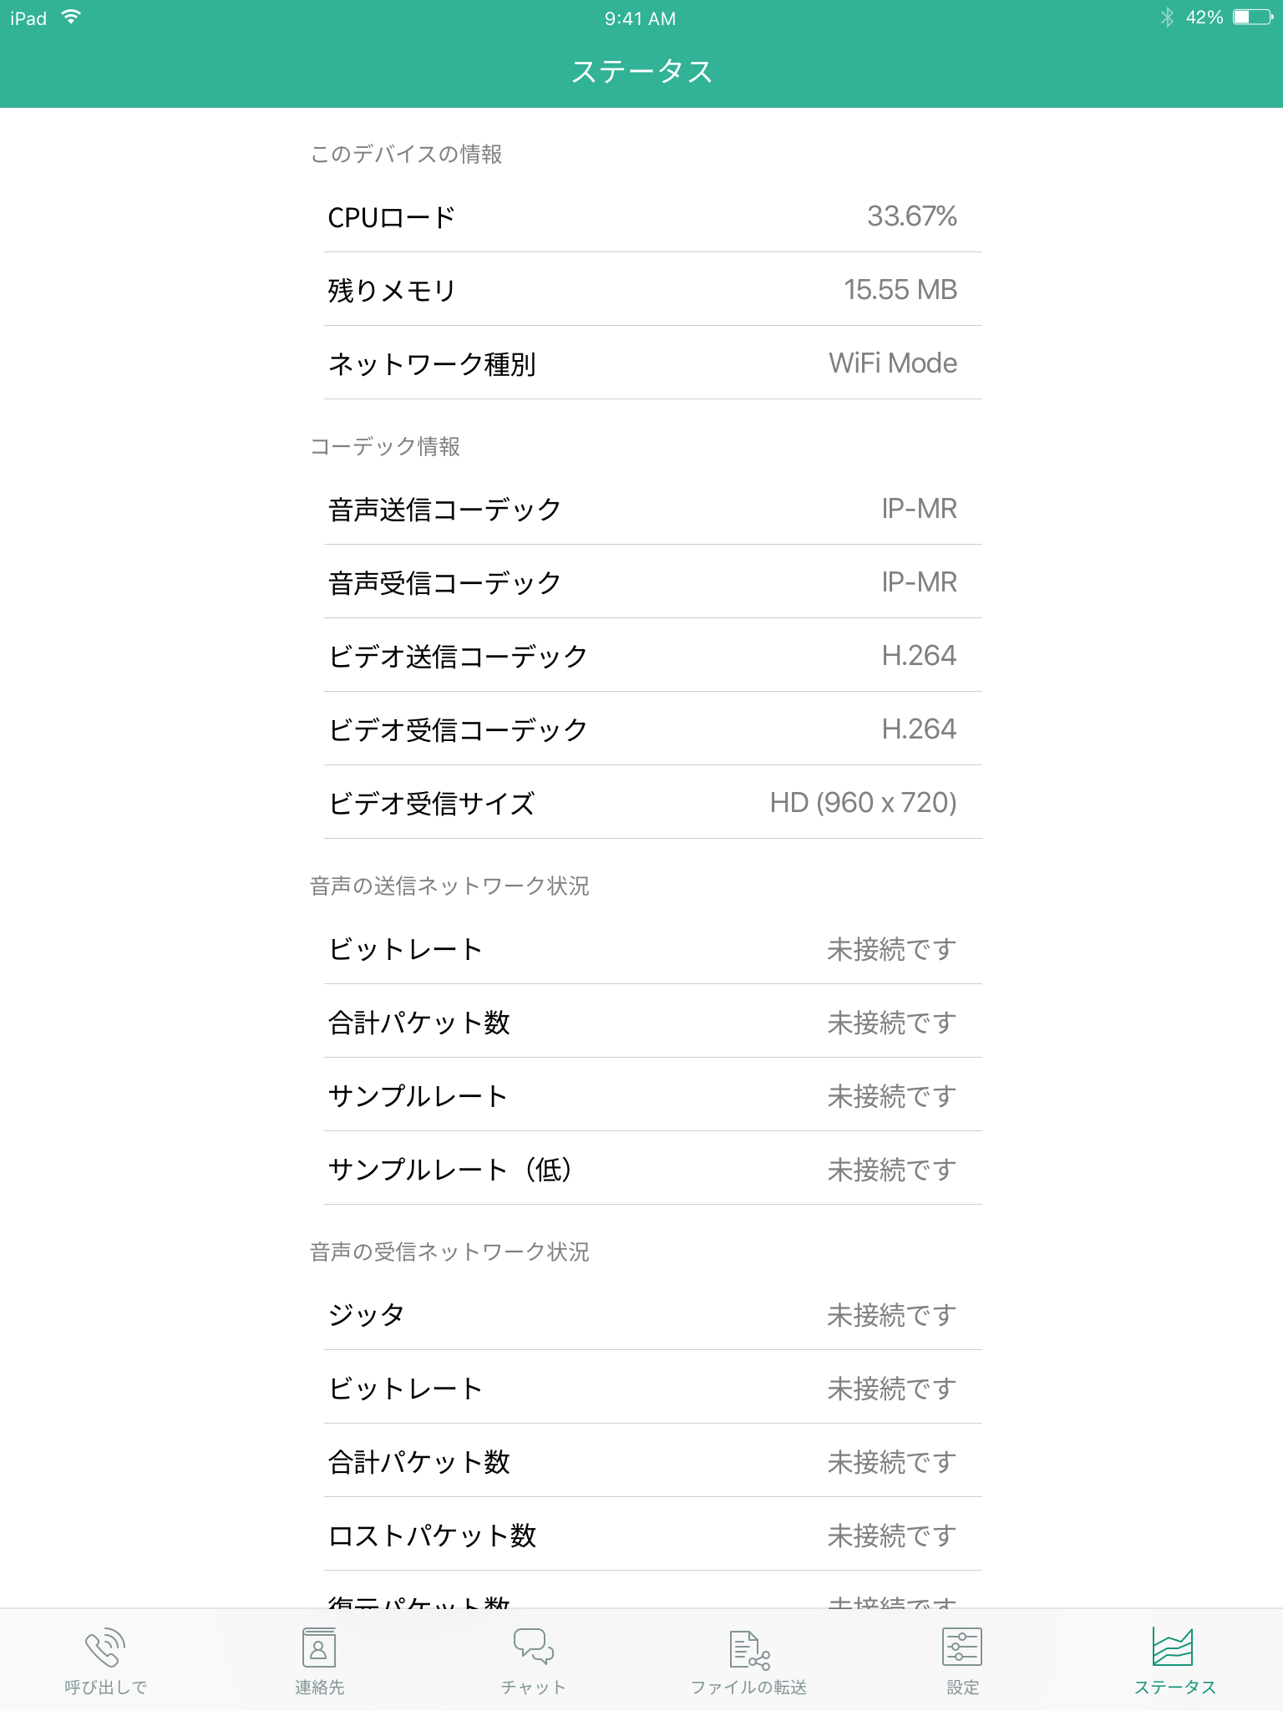Tap the status chart icon
1283x1711 pixels.
(x=1173, y=1648)
